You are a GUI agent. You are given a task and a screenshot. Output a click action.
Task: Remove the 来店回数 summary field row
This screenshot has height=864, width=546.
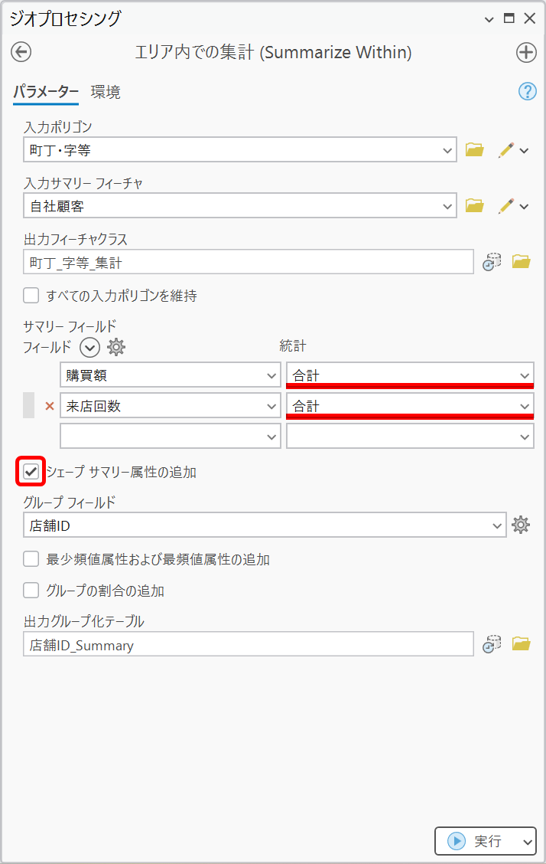coord(50,406)
